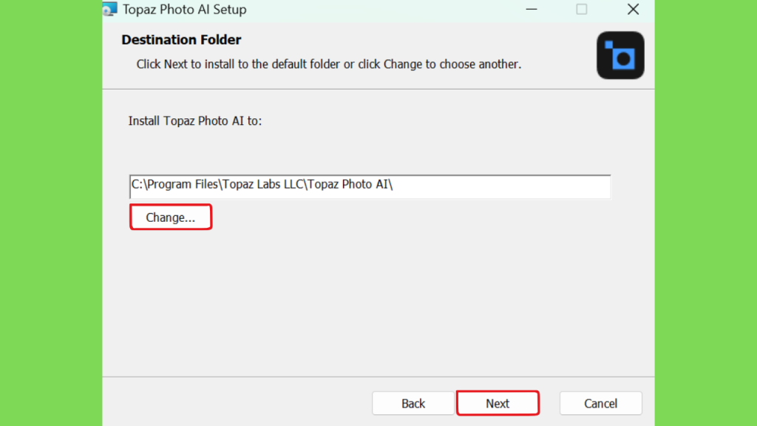This screenshot has height=426, width=757.
Task: Click the "Topaz Photo AI Setup" title text
Action: 185,10
